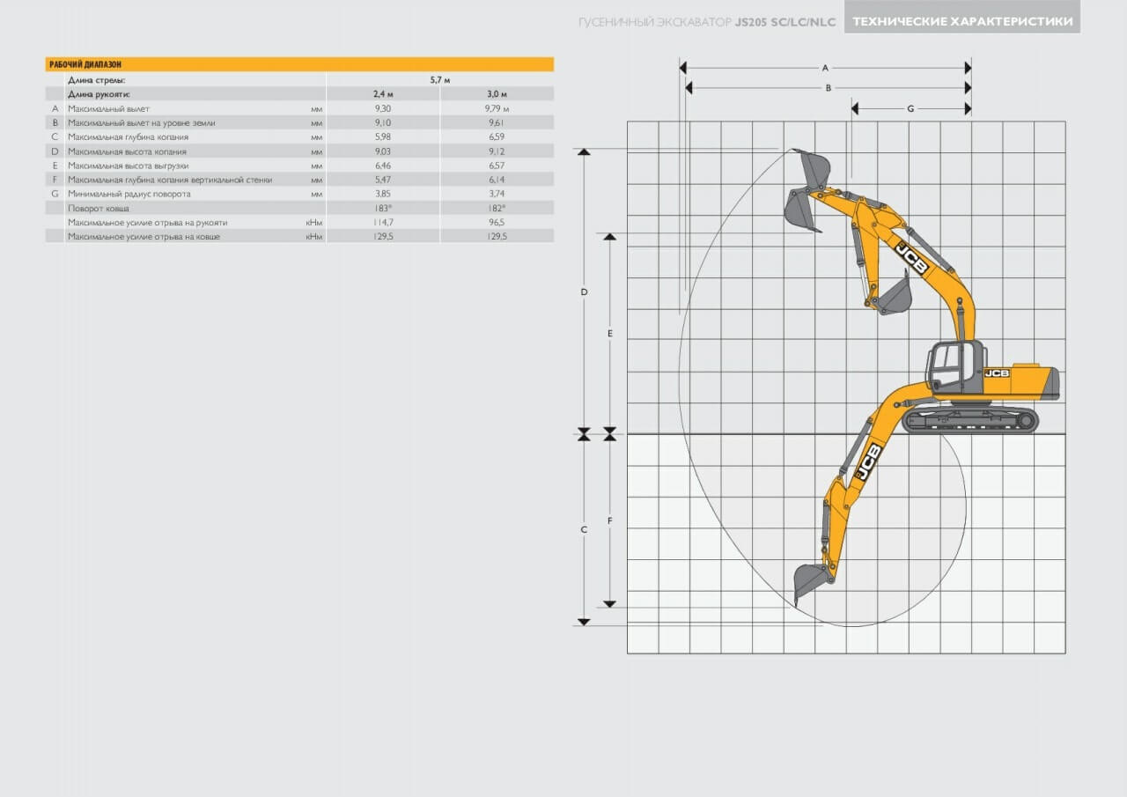The height and width of the screenshot is (797, 1127).
Task: Click the 114,7 breakout force value
Action: click(383, 222)
